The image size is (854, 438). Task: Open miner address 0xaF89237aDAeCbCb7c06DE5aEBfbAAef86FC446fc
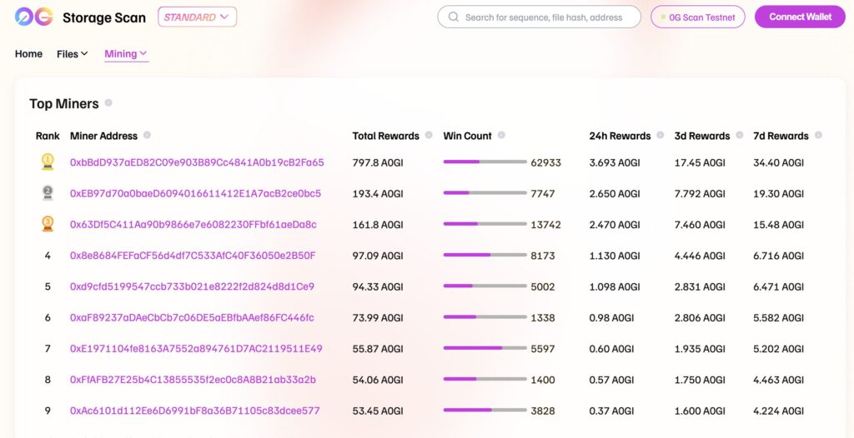[192, 318]
